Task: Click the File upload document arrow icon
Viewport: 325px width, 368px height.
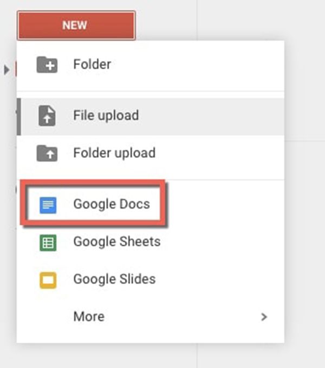Action: [x=47, y=116]
